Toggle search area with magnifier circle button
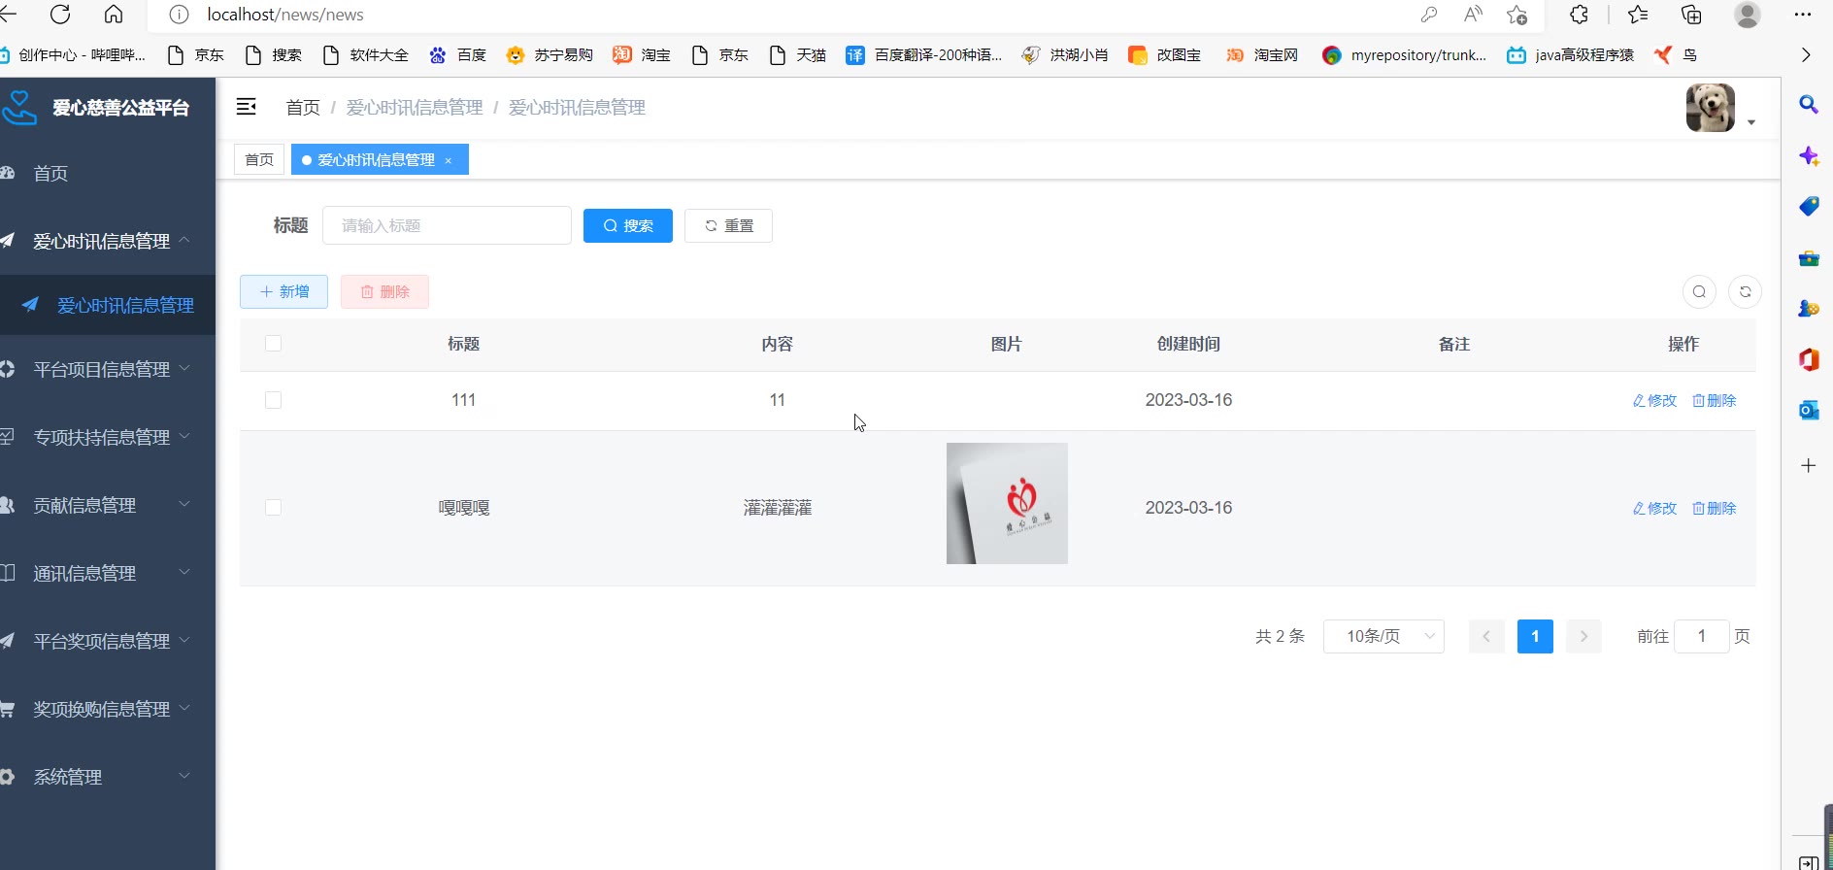 click(1699, 291)
